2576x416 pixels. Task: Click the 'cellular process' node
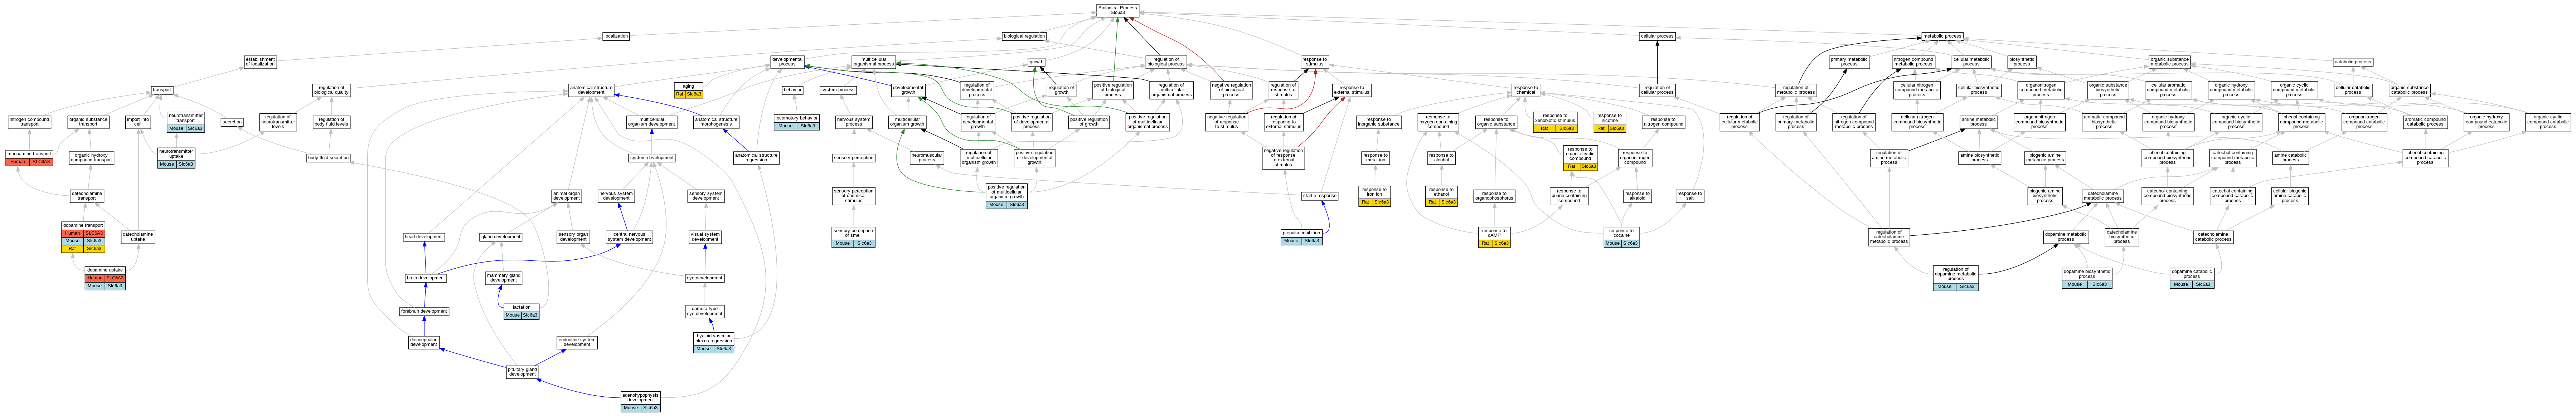pyautogui.click(x=1657, y=36)
